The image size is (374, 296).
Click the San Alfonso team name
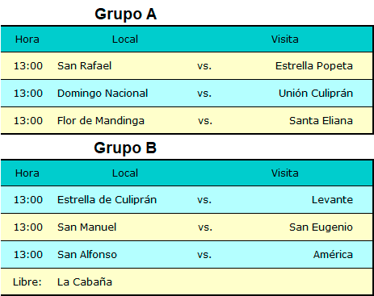[x=87, y=255]
